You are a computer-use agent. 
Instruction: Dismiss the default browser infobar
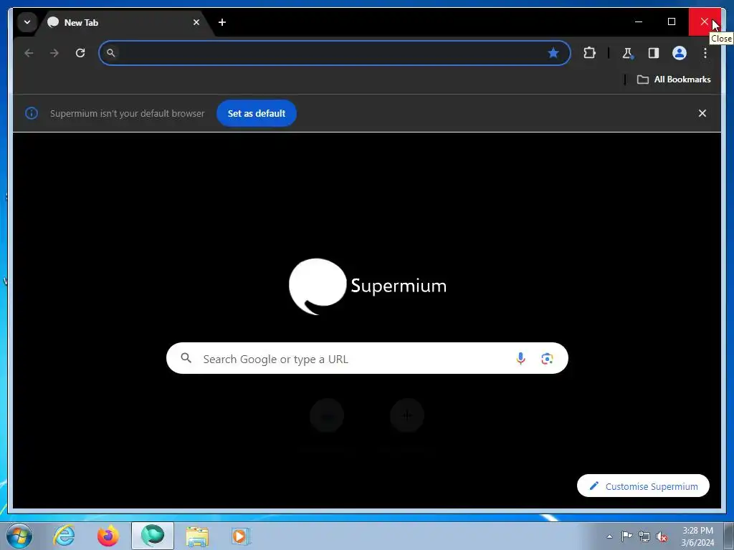(702, 113)
